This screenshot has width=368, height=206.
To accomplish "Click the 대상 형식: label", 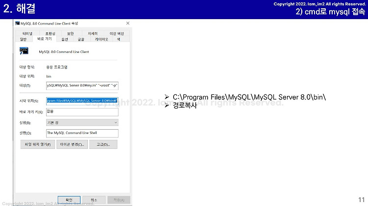I will pyautogui.click(x=27, y=67).
